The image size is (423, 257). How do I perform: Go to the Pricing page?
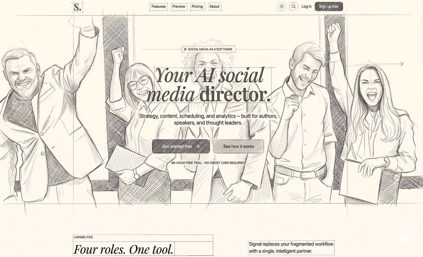tap(197, 6)
